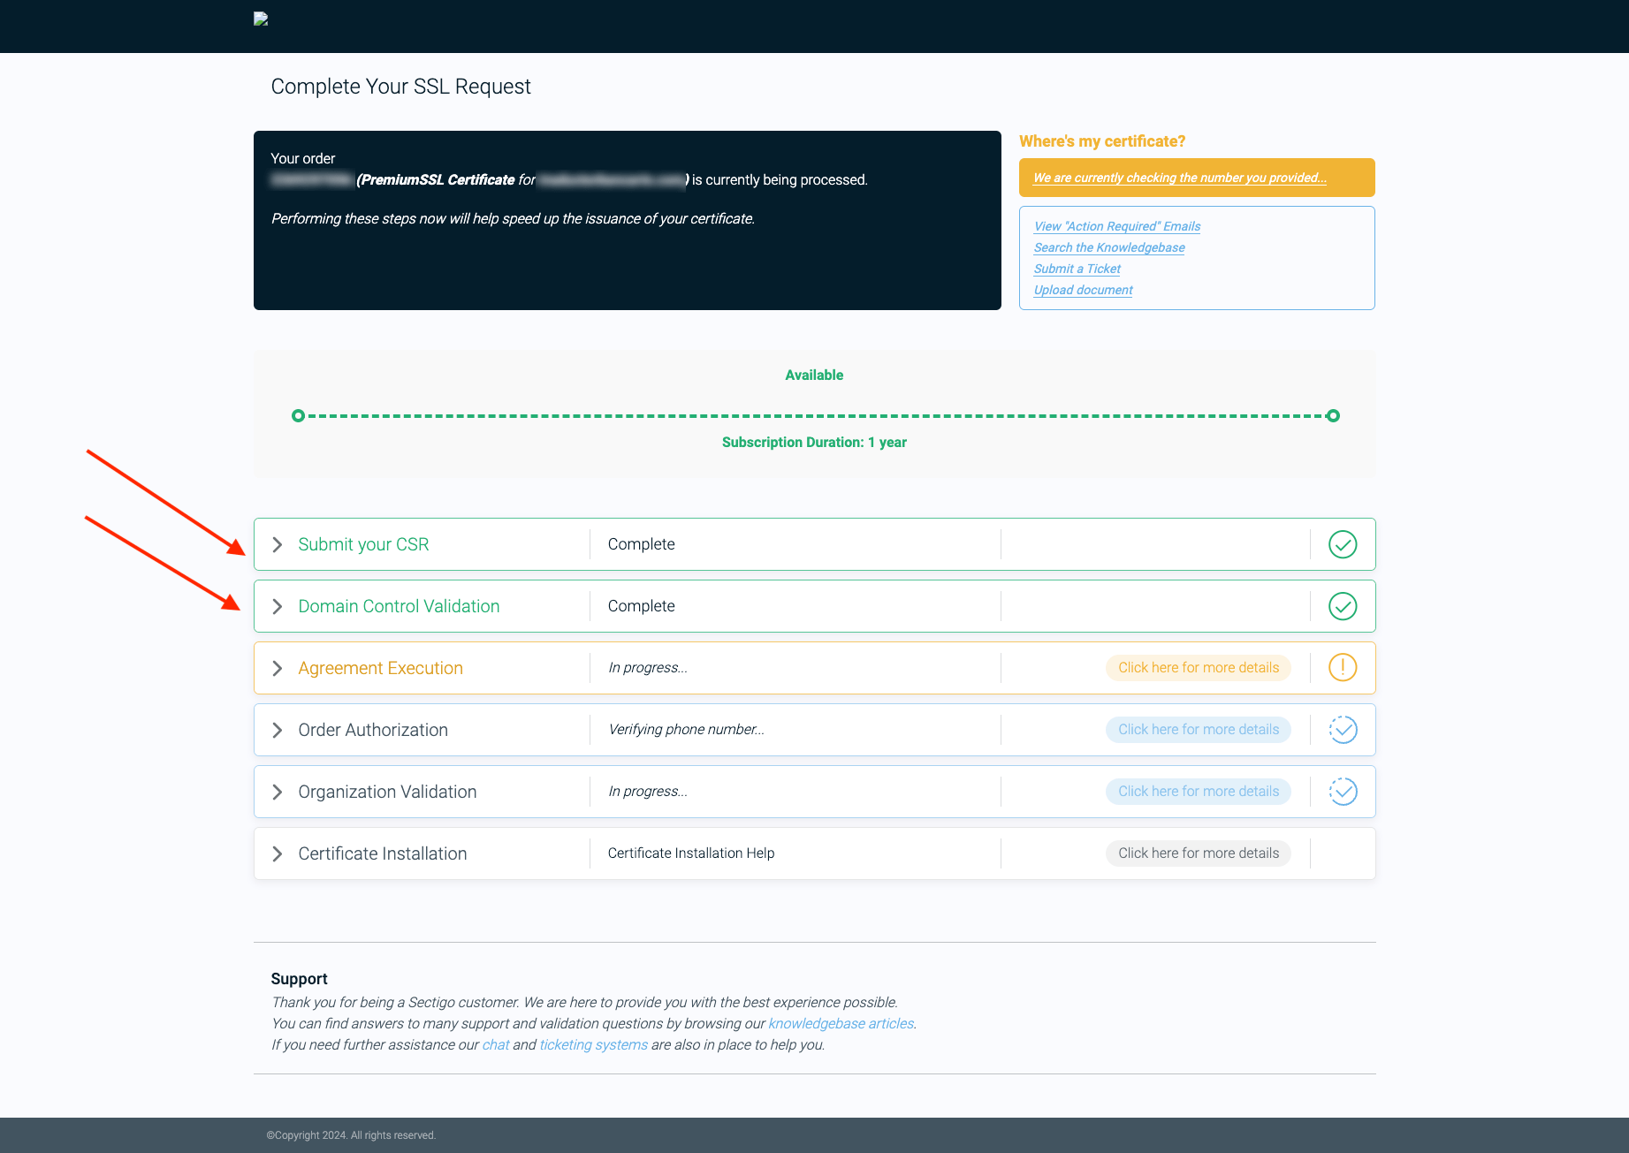Click 'Certificate Installation Help' text
Image resolution: width=1629 pixels, height=1153 pixels.
(x=691, y=853)
